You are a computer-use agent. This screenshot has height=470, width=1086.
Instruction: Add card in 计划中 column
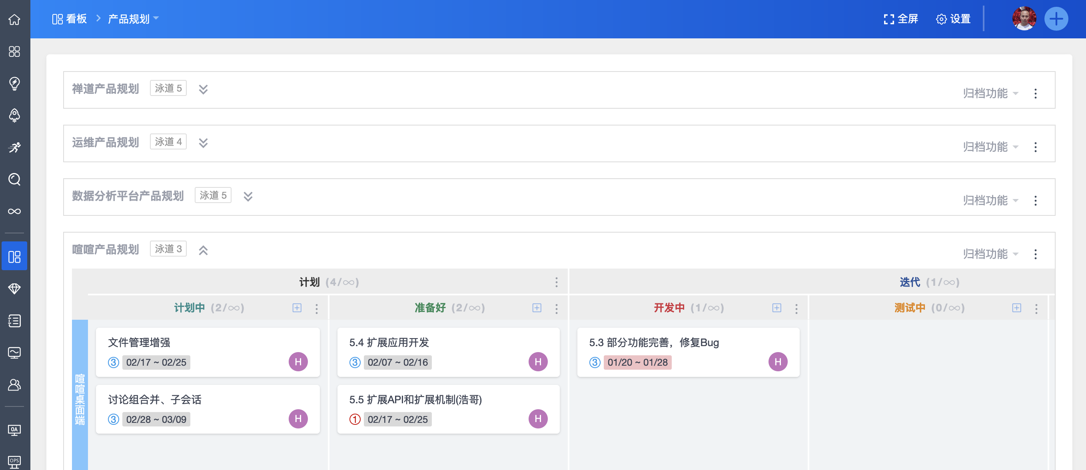pos(297,308)
